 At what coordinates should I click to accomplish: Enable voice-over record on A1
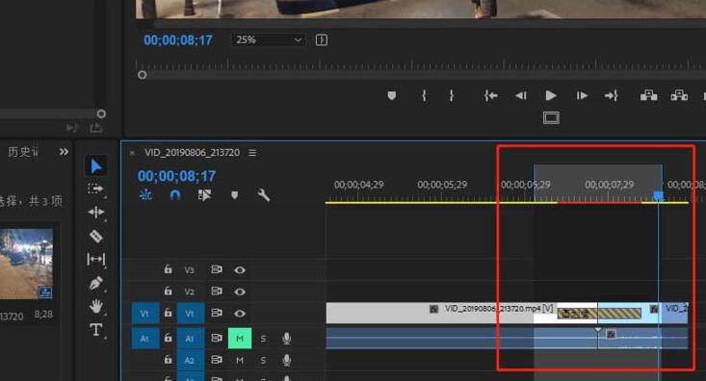pyautogui.click(x=286, y=339)
